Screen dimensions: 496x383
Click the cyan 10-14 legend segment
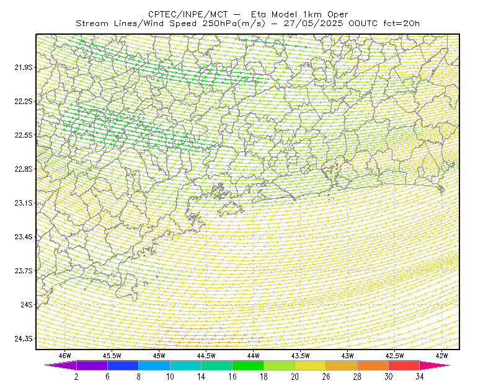185,365
